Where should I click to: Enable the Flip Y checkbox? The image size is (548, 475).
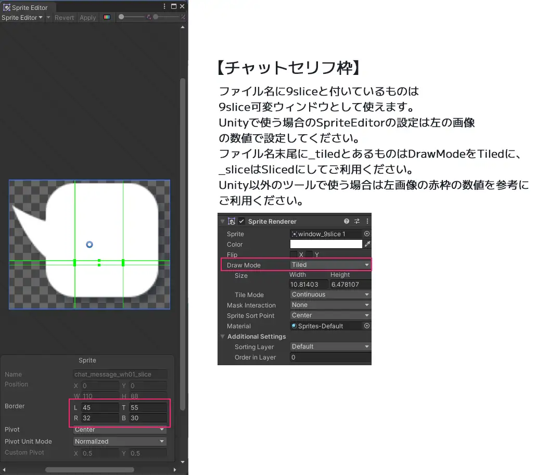click(309, 254)
